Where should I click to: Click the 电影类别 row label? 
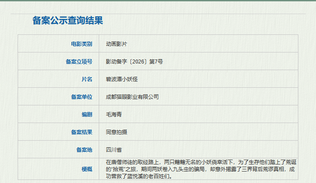coord(82,44)
